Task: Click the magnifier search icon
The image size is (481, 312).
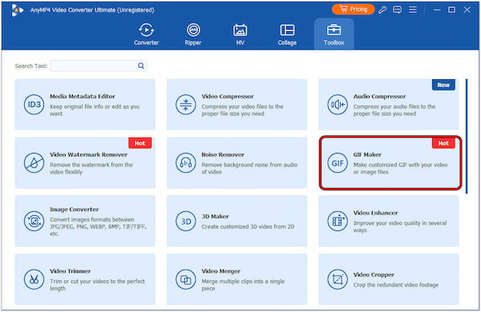Action: point(141,66)
